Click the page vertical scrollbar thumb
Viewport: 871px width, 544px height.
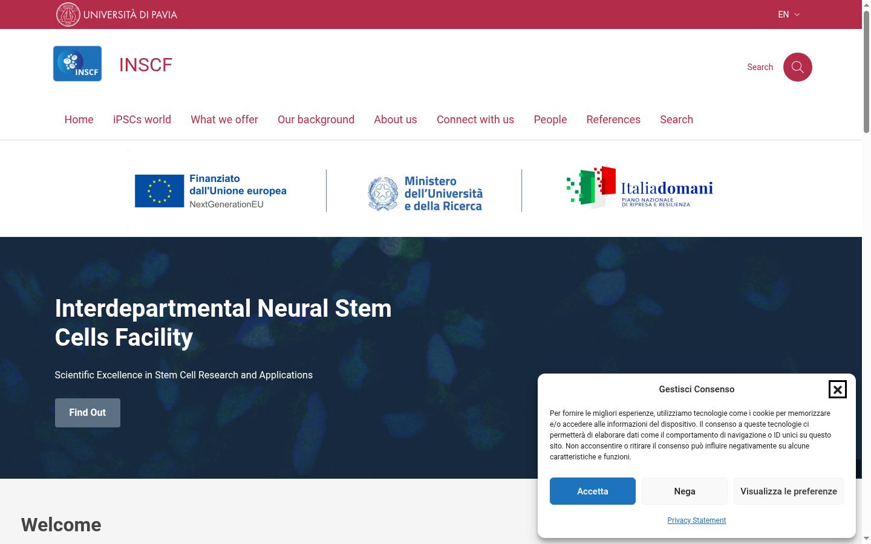point(866,71)
